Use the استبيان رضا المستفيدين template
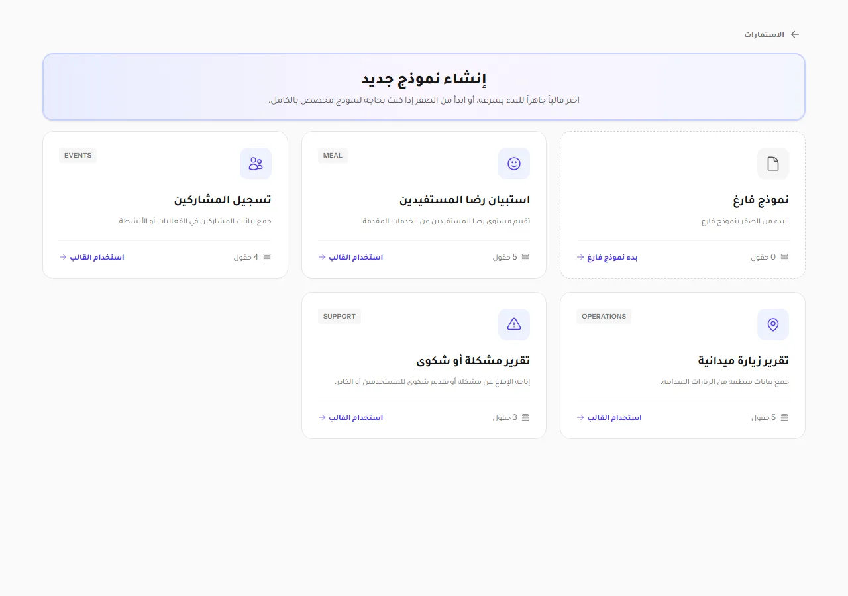Screen dimensions: 848x596 tap(350, 257)
